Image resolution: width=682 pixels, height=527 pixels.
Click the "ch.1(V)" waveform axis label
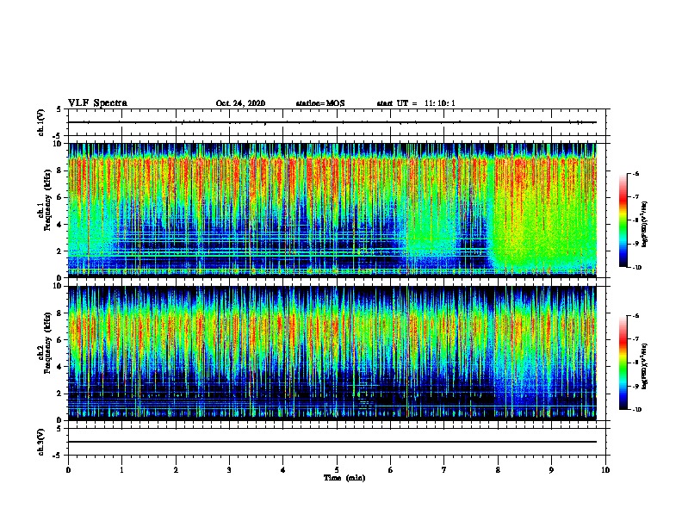pyautogui.click(x=41, y=122)
